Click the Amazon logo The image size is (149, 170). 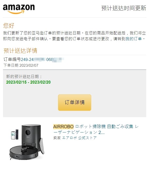pos(19,9)
